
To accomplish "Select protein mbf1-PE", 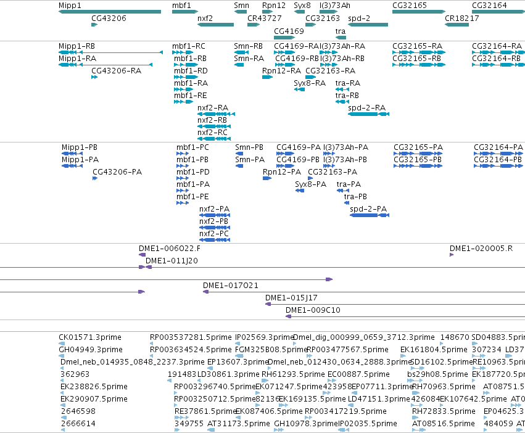I will click(183, 202).
